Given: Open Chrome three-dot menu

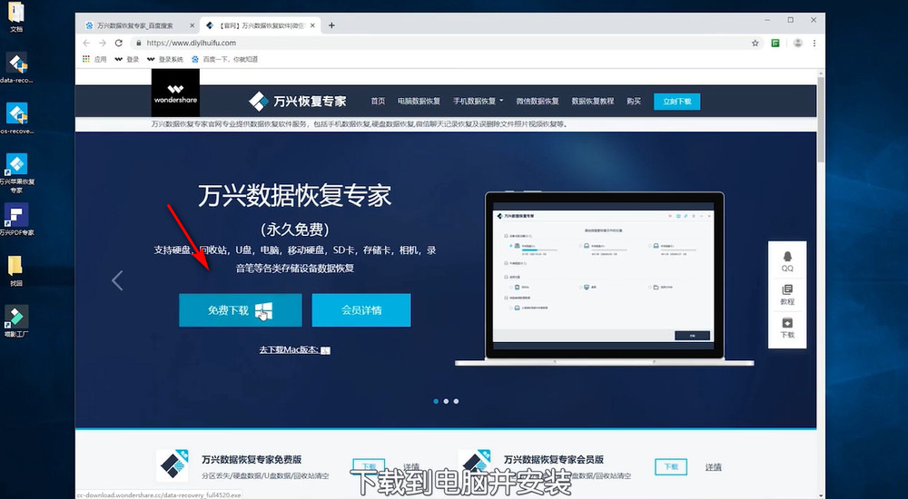Looking at the screenshot, I should (814, 43).
